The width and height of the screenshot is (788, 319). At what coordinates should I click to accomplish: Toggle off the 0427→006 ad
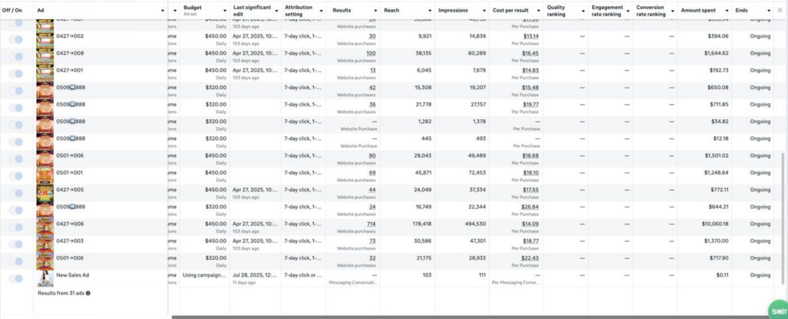16,227
